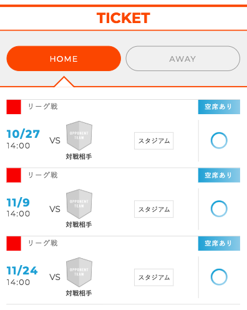Switch to the AWAY tab
The height and width of the screenshot is (310, 247).
point(183,59)
